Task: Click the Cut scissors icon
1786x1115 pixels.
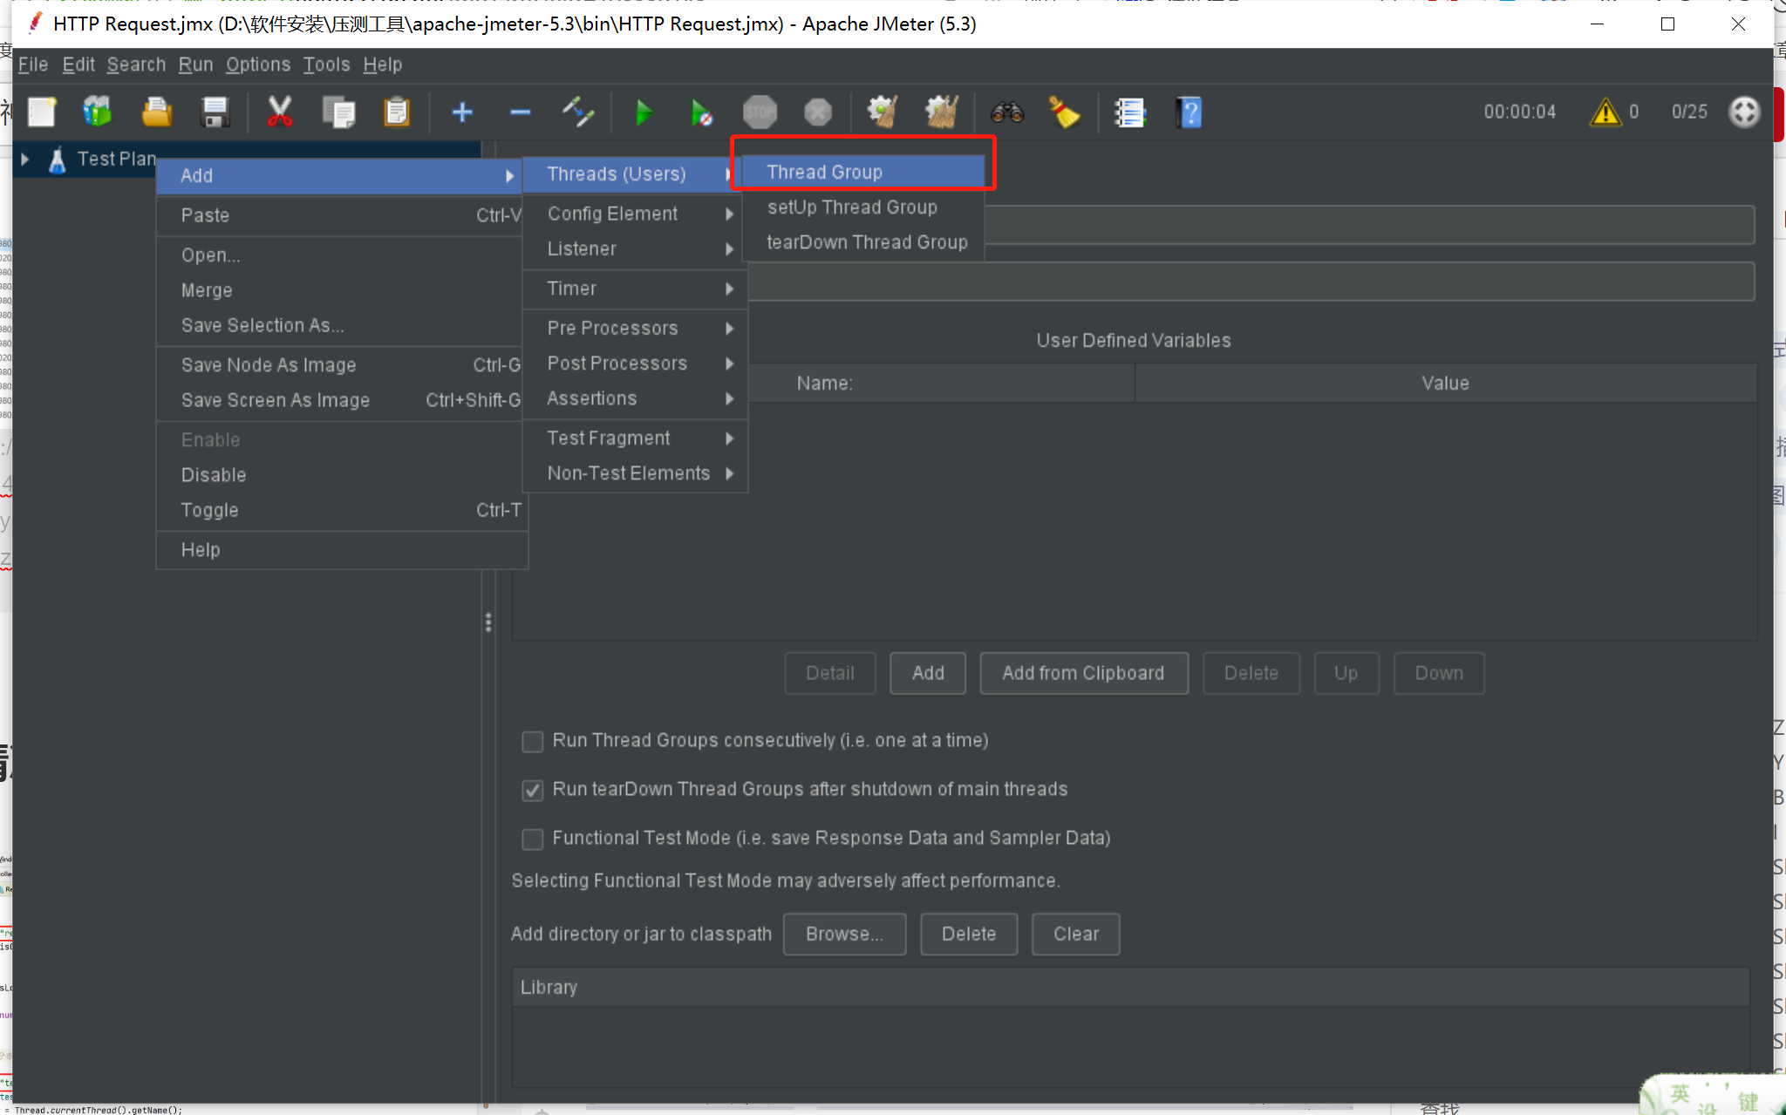Action: click(x=279, y=112)
